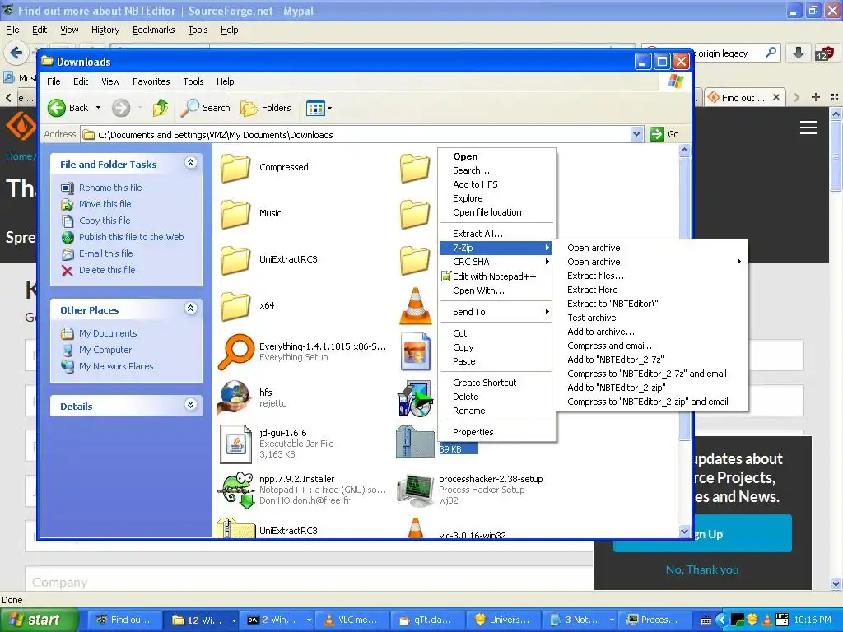843x632 pixels.
Task: Select the Everything setup installer icon
Action: (x=235, y=352)
